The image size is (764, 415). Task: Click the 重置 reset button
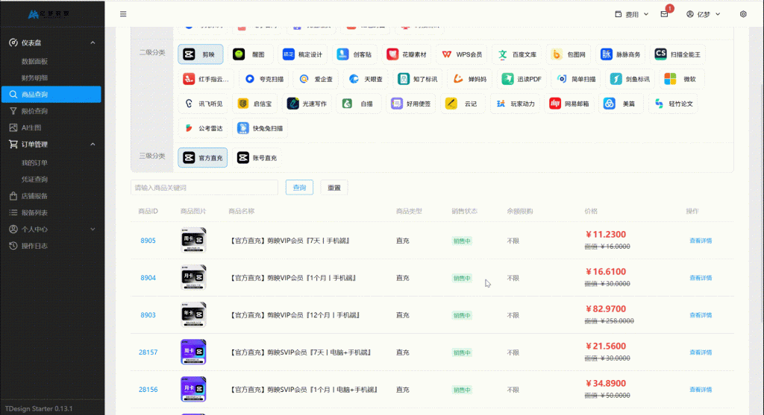[334, 187]
